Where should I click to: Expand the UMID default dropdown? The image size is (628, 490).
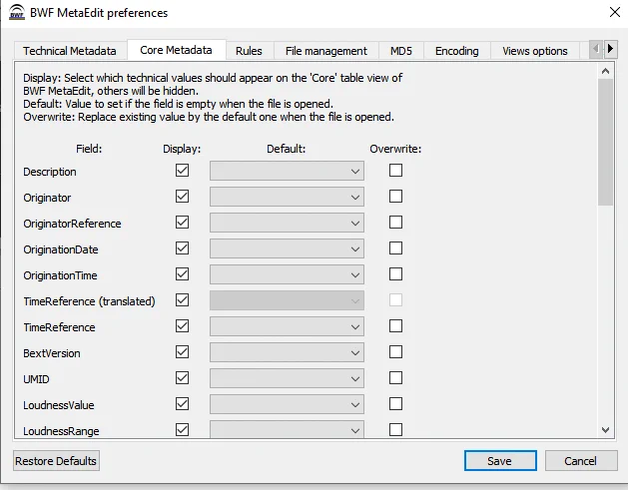click(x=287, y=378)
